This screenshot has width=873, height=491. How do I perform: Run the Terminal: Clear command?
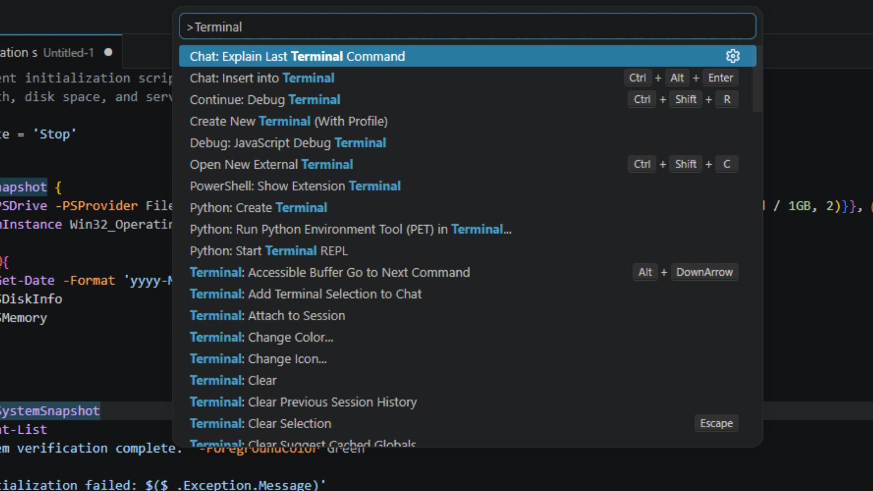tap(467, 380)
